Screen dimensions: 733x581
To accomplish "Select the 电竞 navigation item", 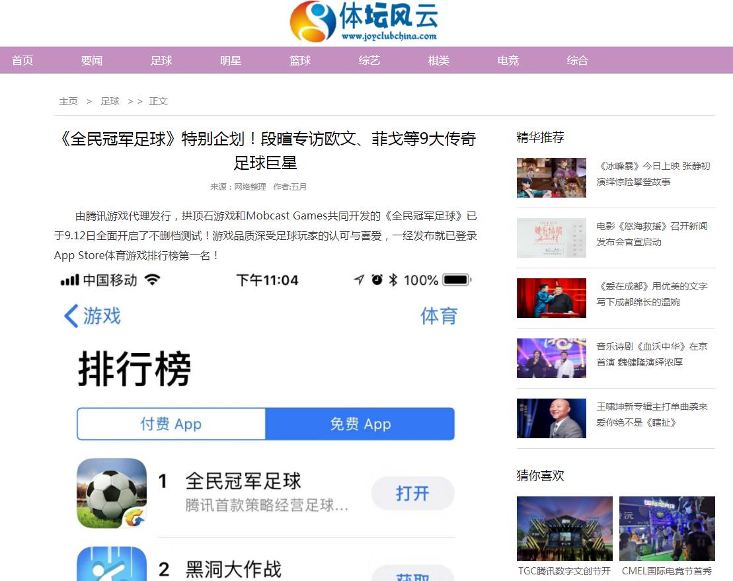I will click(x=508, y=60).
